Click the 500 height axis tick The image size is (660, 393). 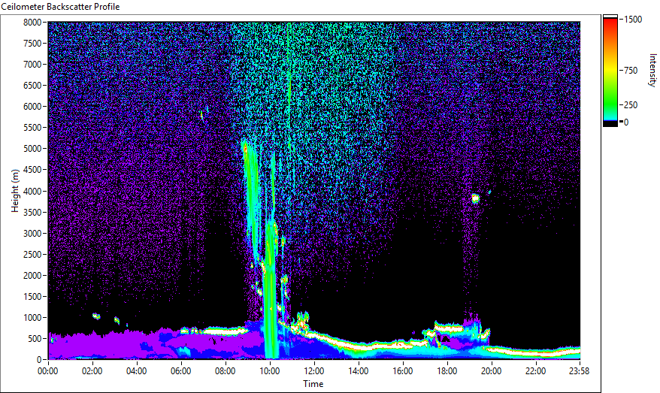click(35, 338)
